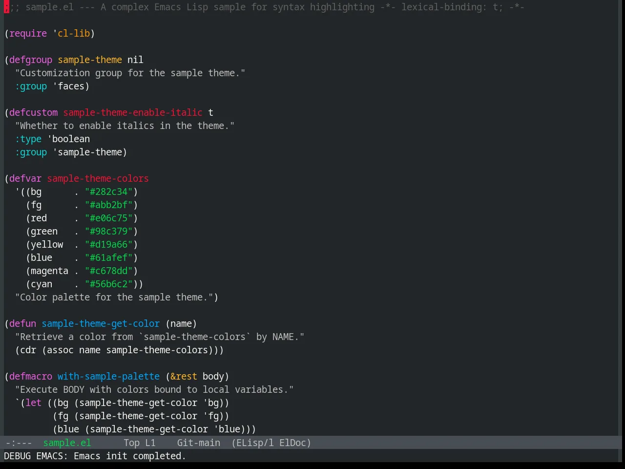
Task: Click the 'cl-lib symbol
Action: 71,33
